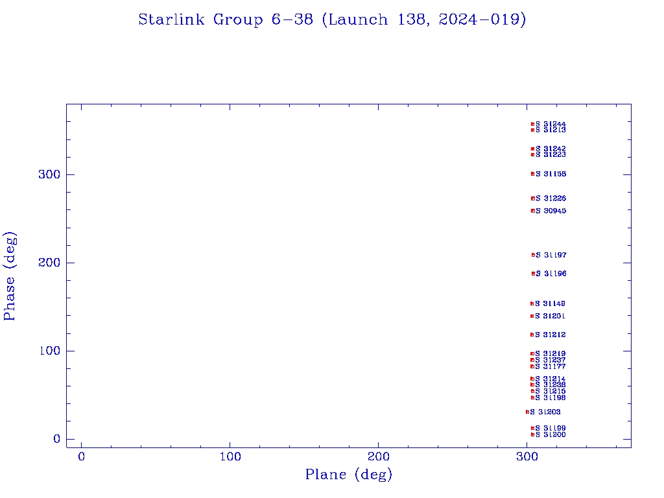Click the plot title Starlink Group 6-38
664x498 pixels.
(332, 19)
